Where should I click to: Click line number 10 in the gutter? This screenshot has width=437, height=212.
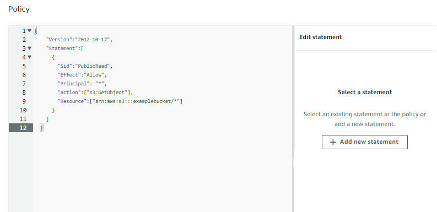click(23, 110)
